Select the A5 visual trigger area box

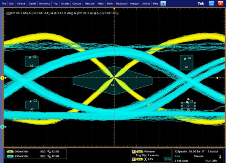coord(32,61)
